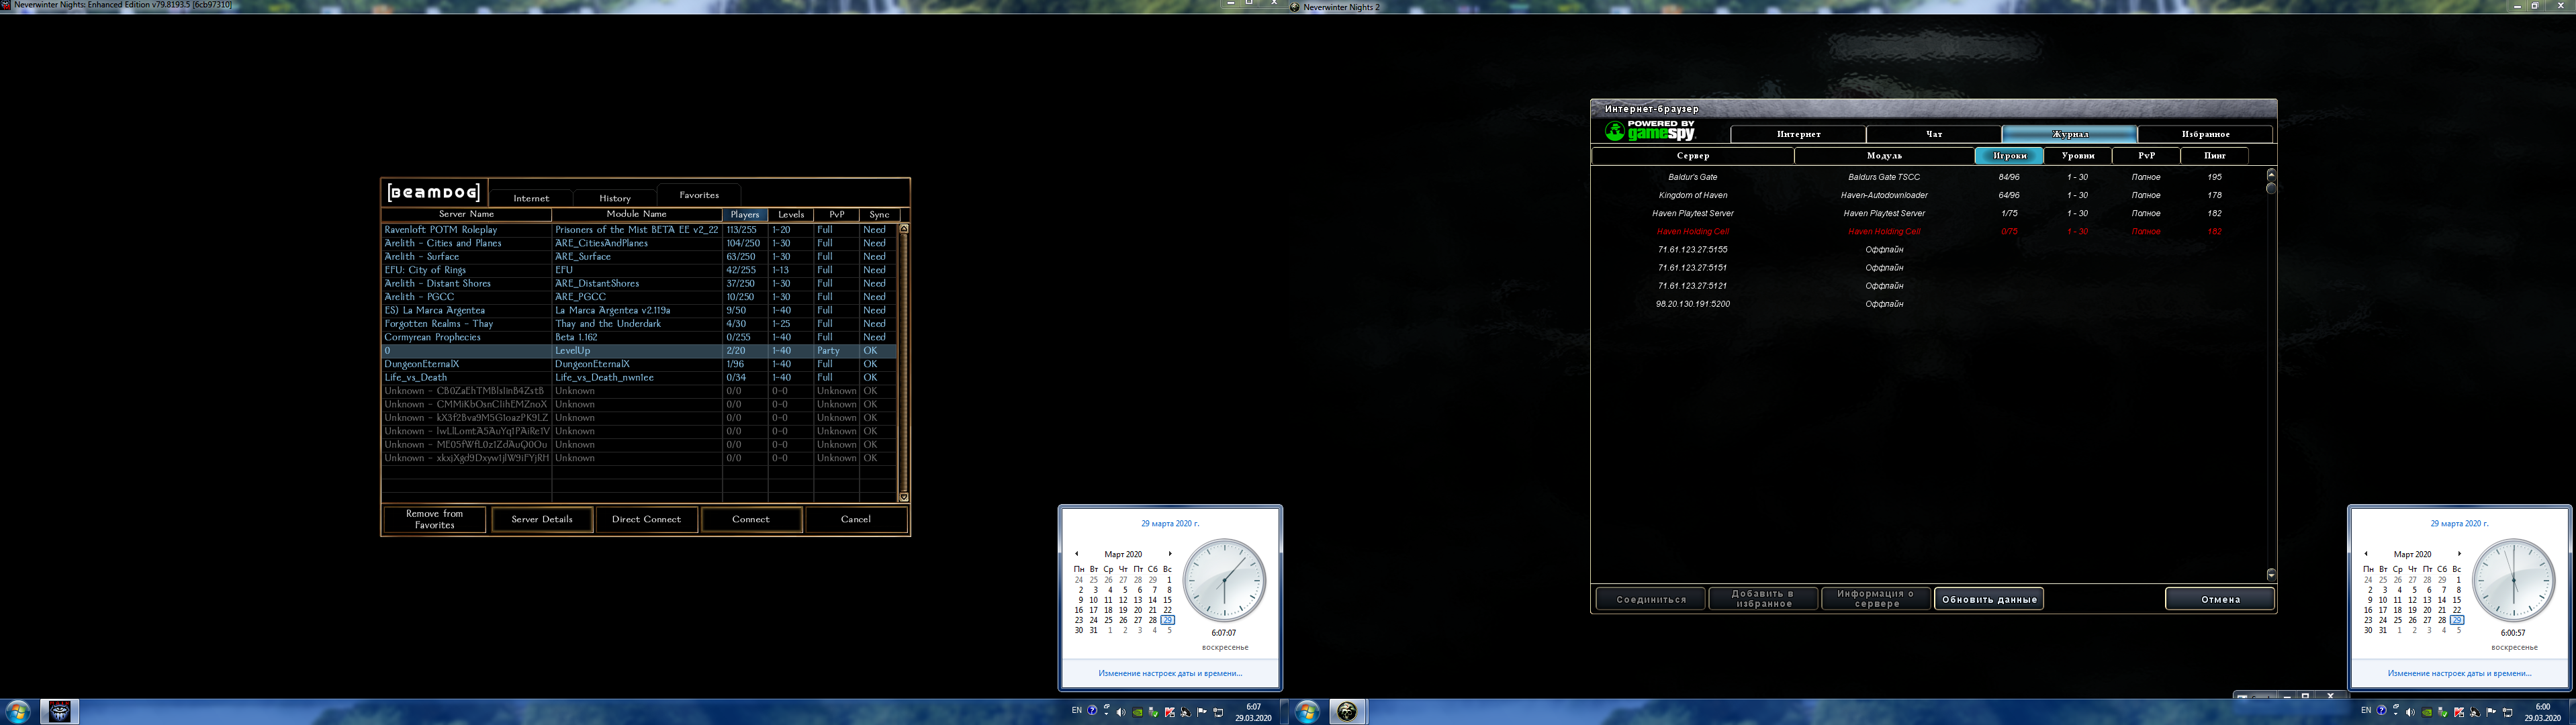
Task: Open the Интернет tab in the NWN2 browser
Action: click(x=1798, y=134)
